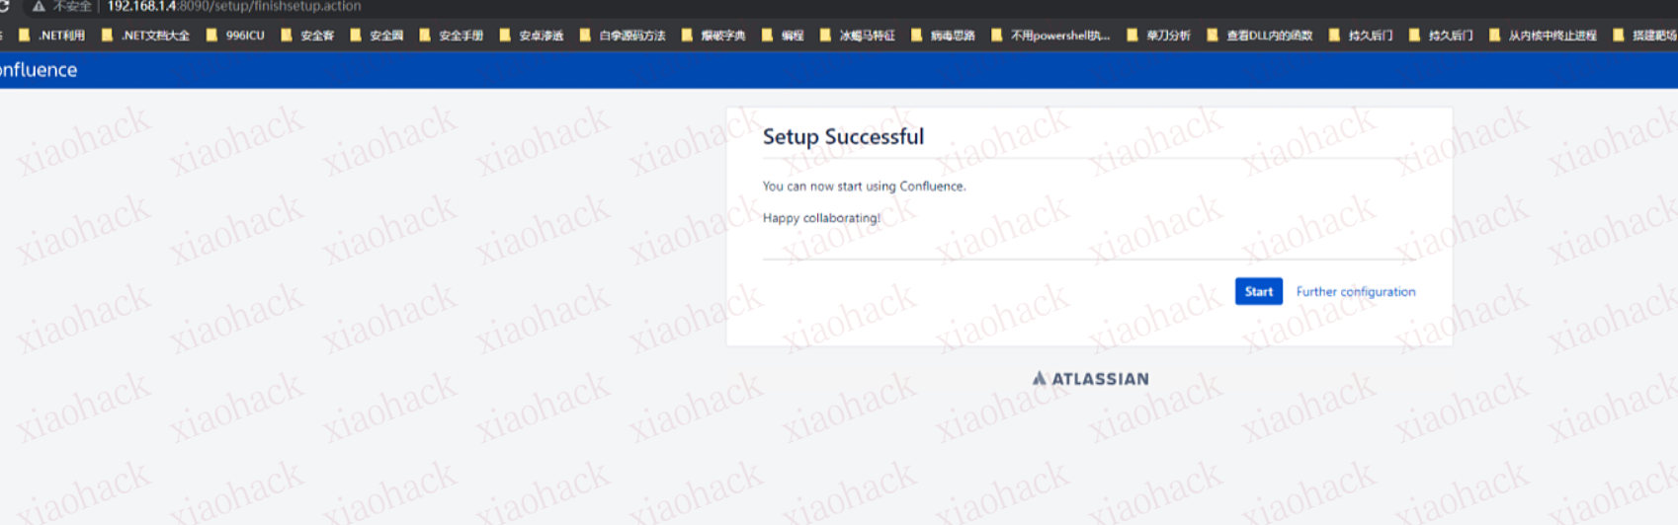Screen dimensions: 1678x525
Task: Open the 安全客 bookmark folder
Action: coord(307,36)
